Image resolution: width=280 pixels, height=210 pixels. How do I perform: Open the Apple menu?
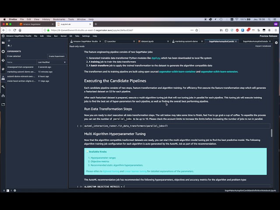click(4, 19)
